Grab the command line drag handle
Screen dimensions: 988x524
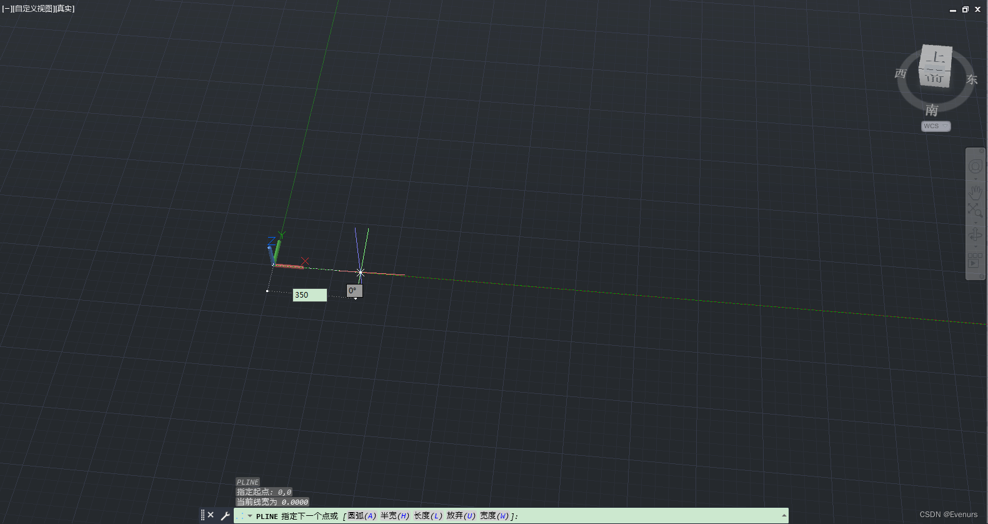click(202, 515)
